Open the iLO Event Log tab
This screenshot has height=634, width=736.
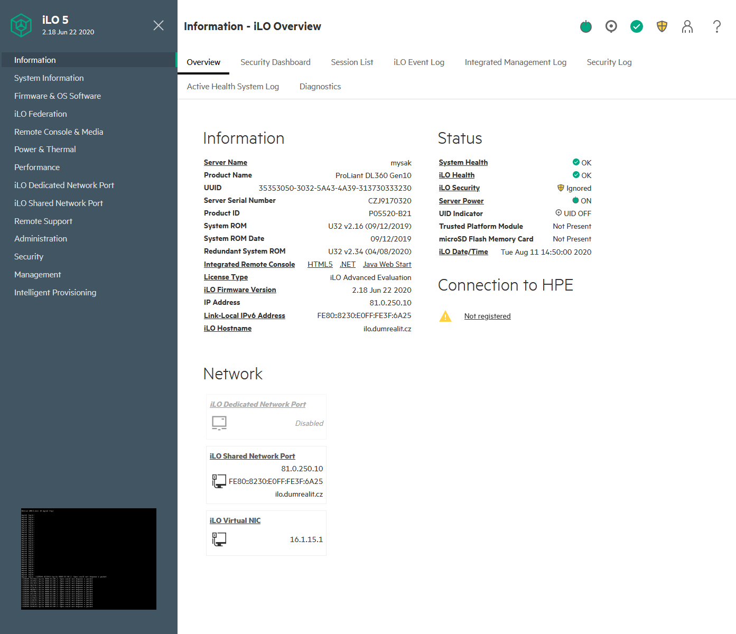(418, 62)
